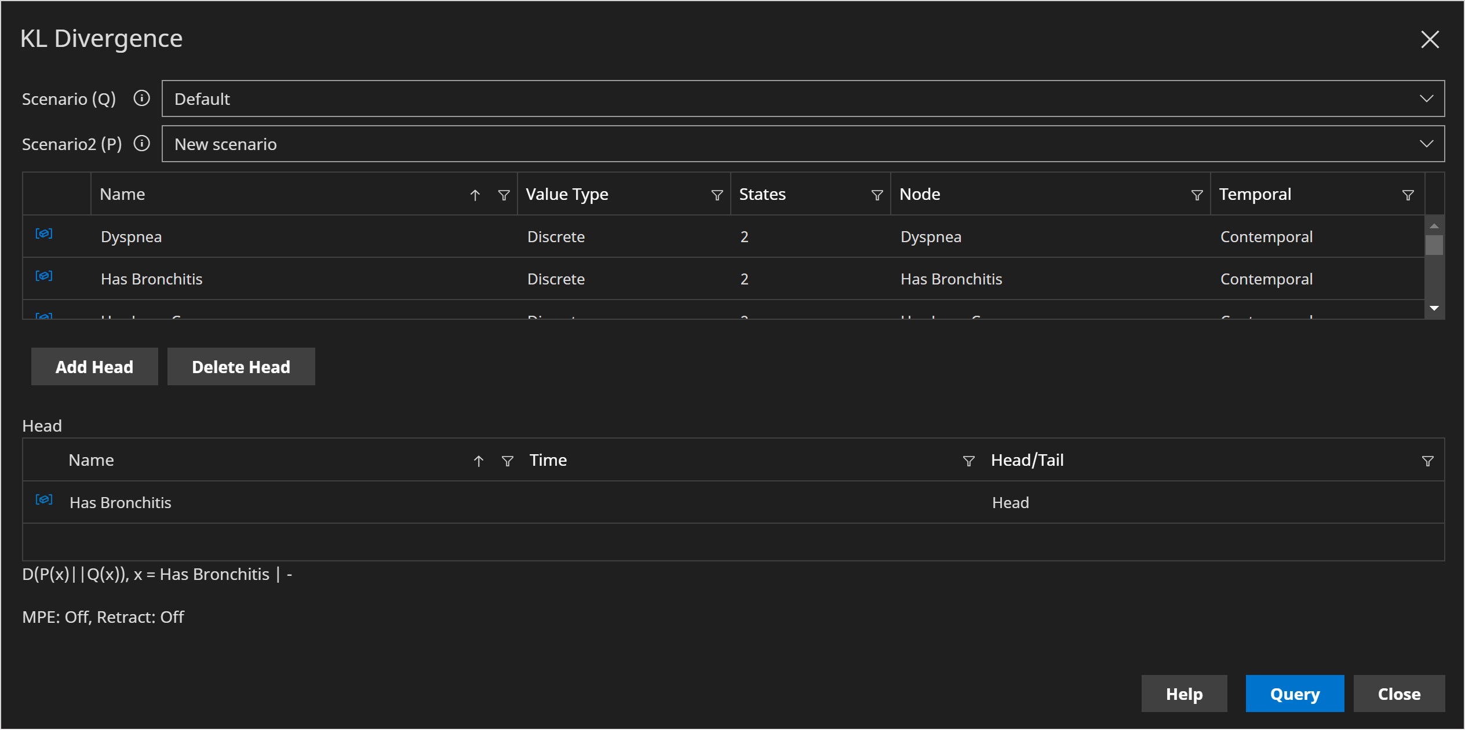Viewport: 1465px width, 730px height.
Task: Open filter for Node column
Action: coord(1197,195)
